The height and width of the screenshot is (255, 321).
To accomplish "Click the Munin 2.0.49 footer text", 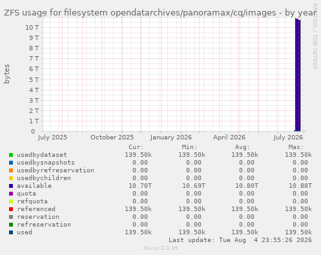I will click(x=160, y=248).
